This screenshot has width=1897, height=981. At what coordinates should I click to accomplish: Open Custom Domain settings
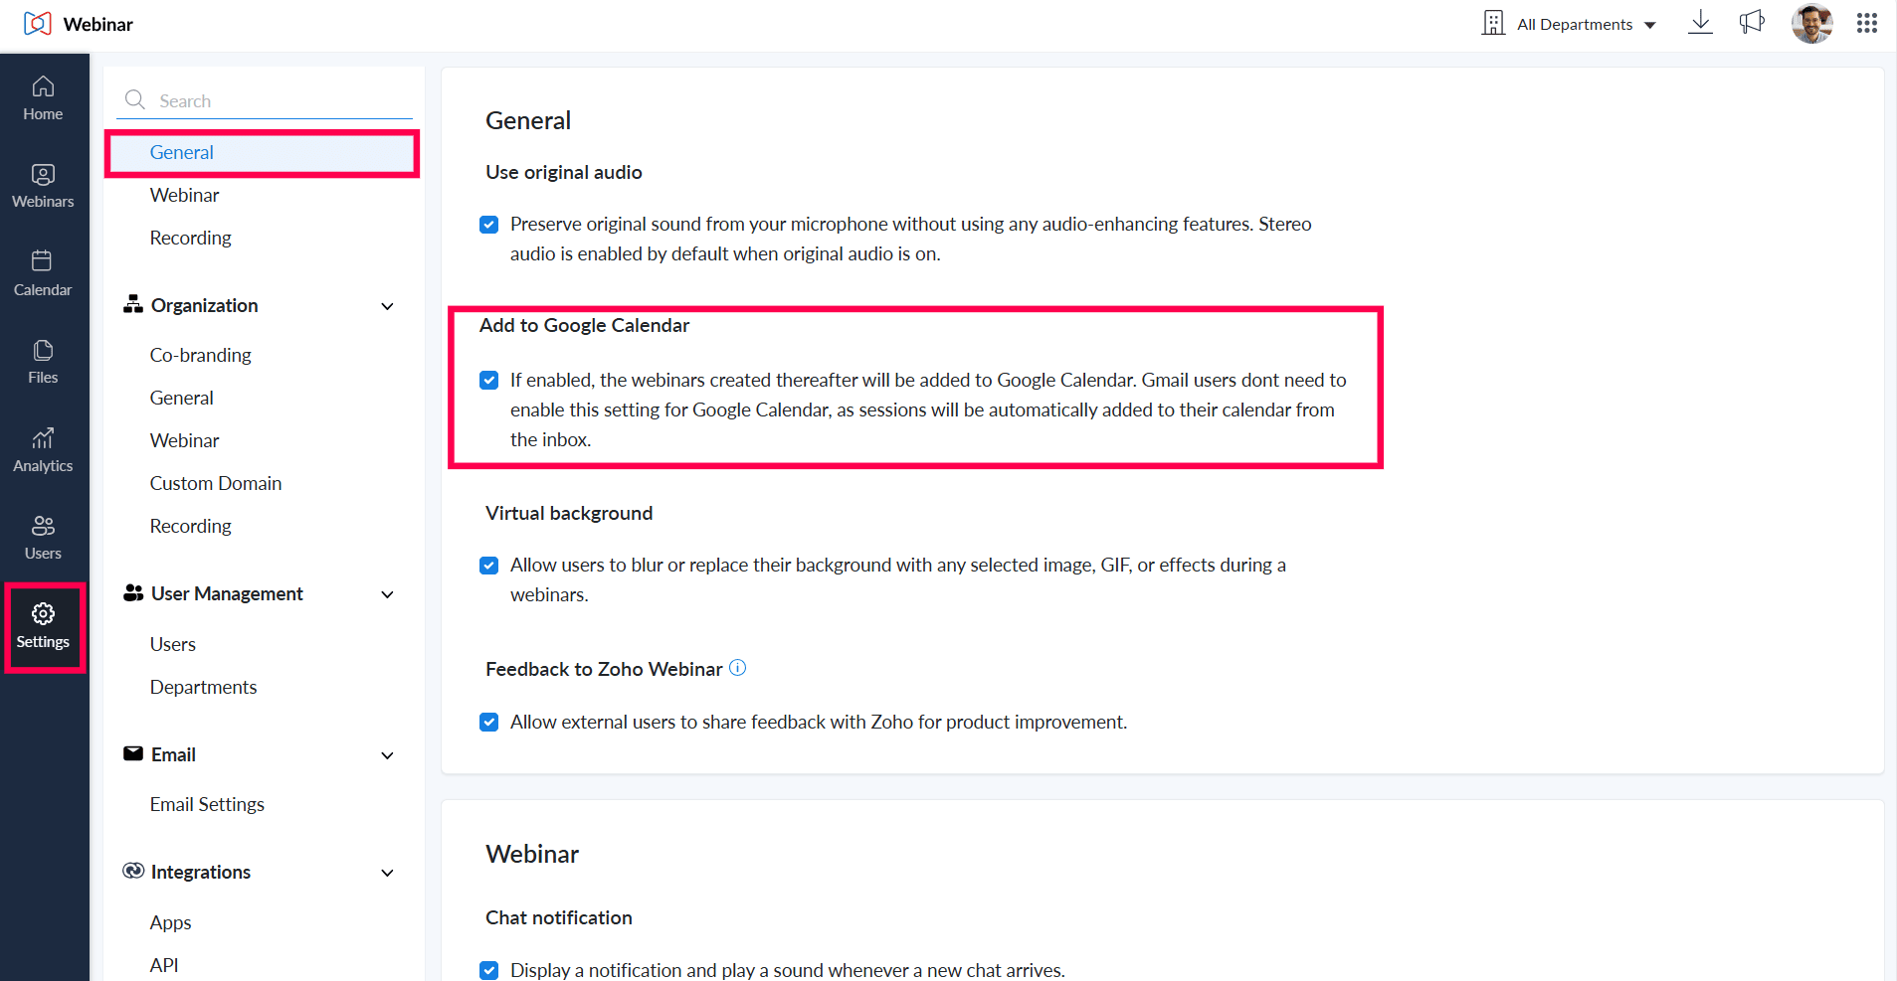click(x=216, y=483)
